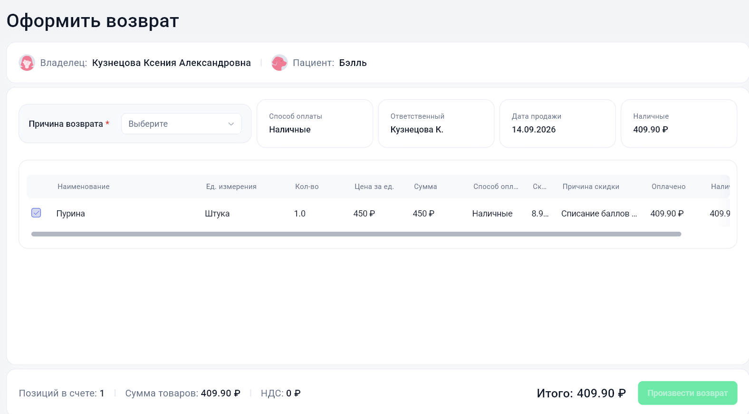
Task: Click the Оформить возврат page title
Action: pos(93,21)
